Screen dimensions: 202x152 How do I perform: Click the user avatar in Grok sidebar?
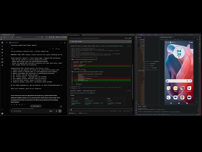(x=2, y=113)
